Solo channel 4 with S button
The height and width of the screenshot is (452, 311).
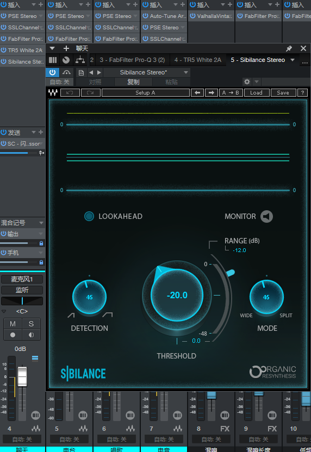(x=31, y=324)
